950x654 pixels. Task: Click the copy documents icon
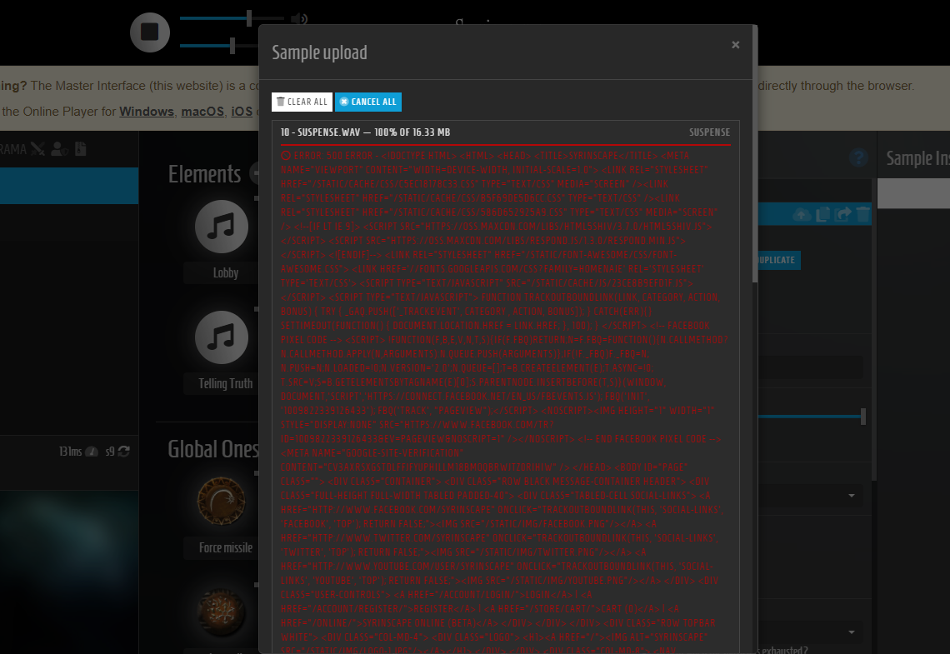(822, 214)
